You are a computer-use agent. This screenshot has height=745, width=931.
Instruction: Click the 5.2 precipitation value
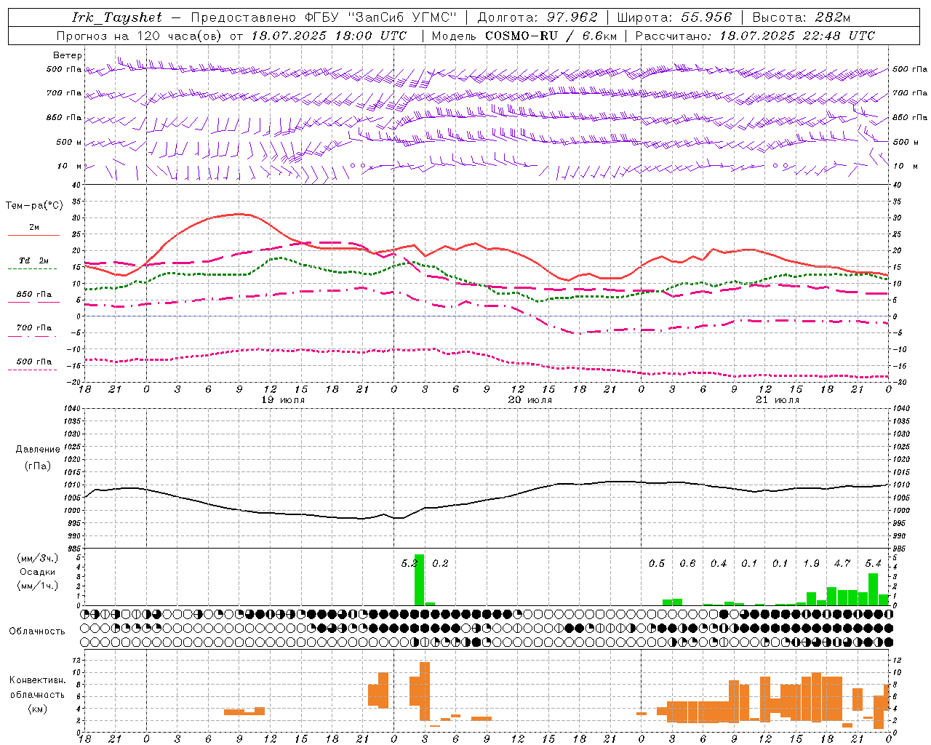pos(409,563)
